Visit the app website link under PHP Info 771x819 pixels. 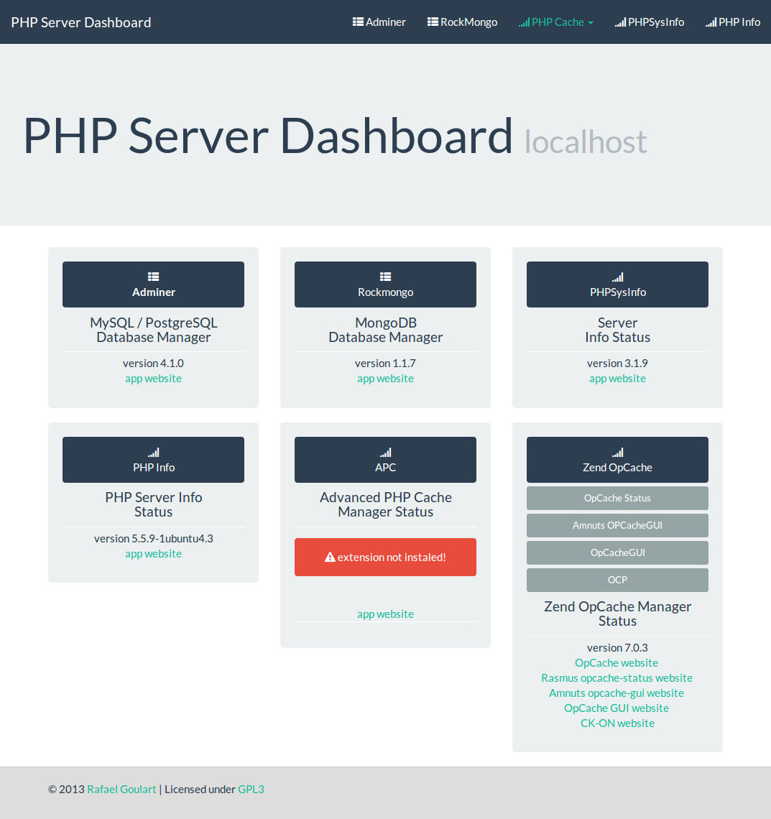153,554
